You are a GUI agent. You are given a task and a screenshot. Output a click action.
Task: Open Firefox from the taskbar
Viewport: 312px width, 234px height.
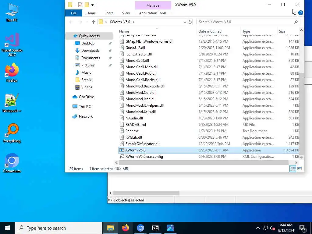[x=125, y=228]
